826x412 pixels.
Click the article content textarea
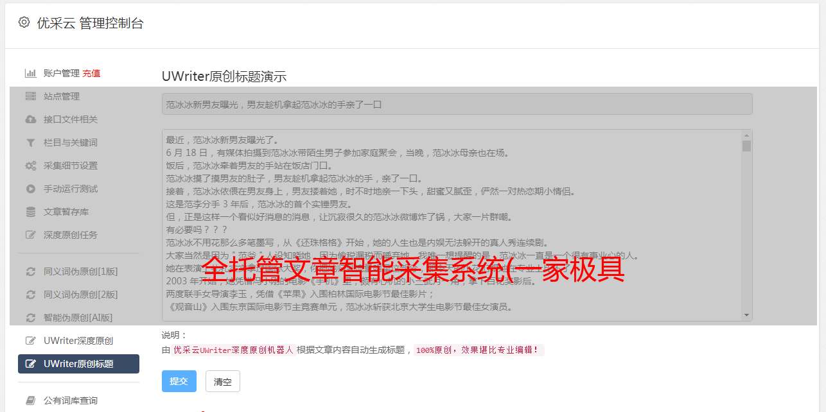[x=452, y=225]
